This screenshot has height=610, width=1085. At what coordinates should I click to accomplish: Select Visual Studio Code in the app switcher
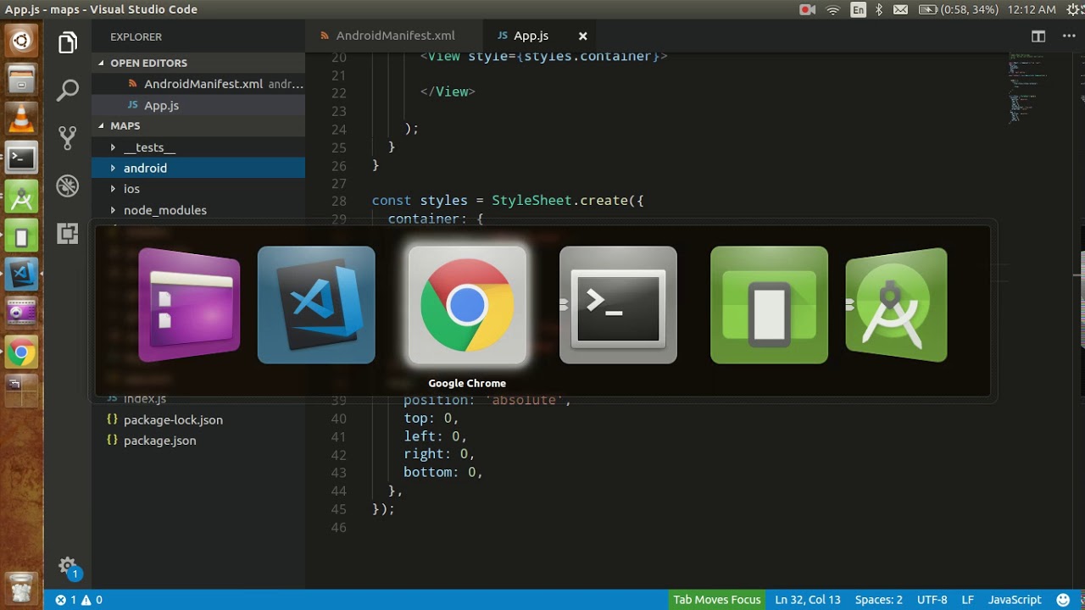click(x=316, y=305)
